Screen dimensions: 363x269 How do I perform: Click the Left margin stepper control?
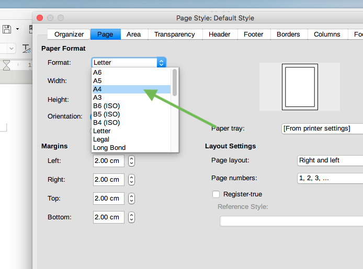coord(132,161)
